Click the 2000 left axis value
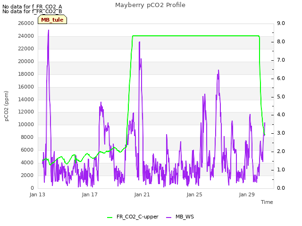Viewport: 302px width, 226px height. point(27,175)
